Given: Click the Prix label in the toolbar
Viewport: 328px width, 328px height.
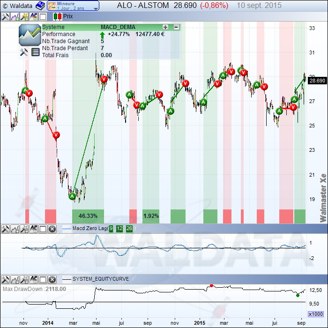Looking at the screenshot, I should (68, 16).
